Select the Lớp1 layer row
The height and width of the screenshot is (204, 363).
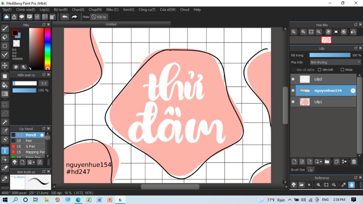pos(323,102)
